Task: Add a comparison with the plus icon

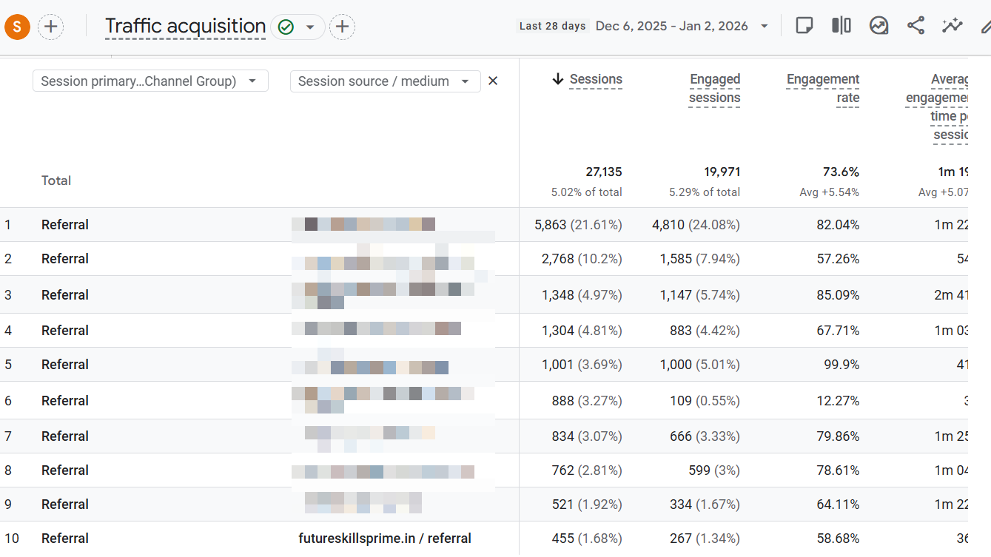Action: [50, 26]
